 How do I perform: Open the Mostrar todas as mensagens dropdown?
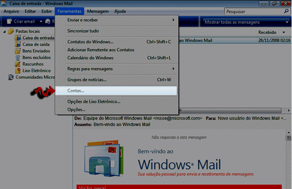tap(287, 22)
